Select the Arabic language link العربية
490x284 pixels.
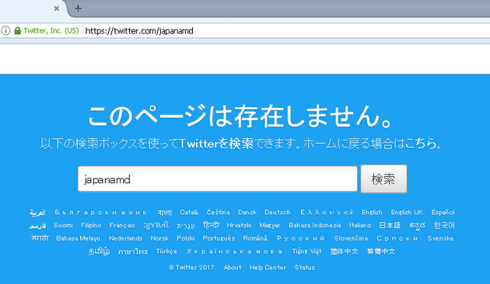[37, 213]
